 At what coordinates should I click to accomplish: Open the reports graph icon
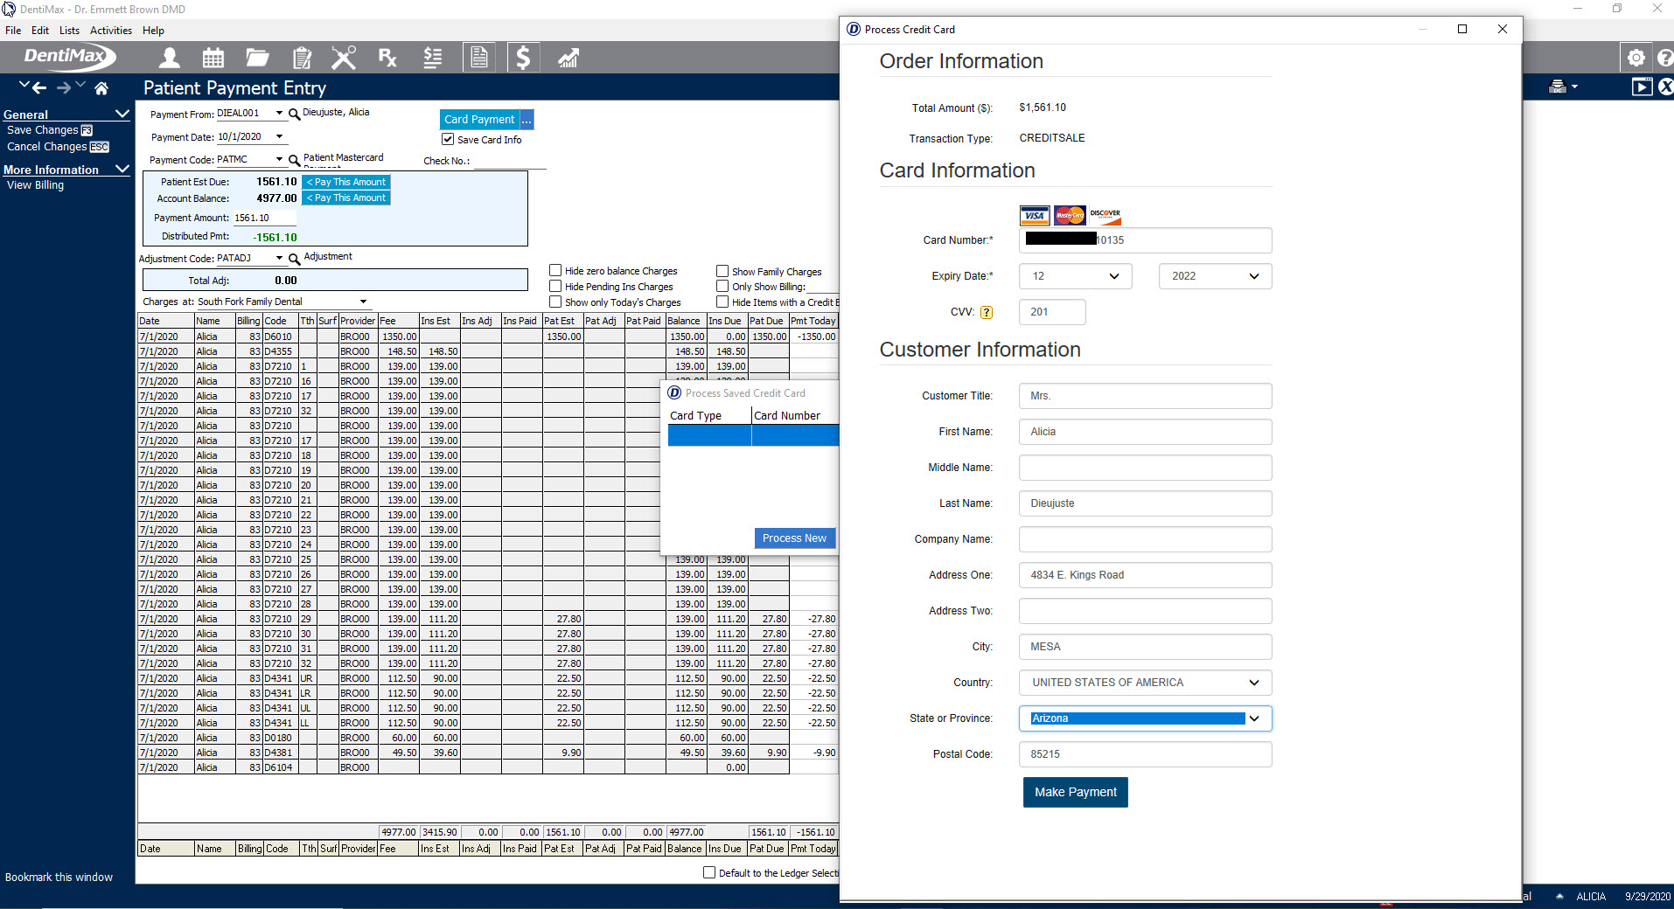567,57
